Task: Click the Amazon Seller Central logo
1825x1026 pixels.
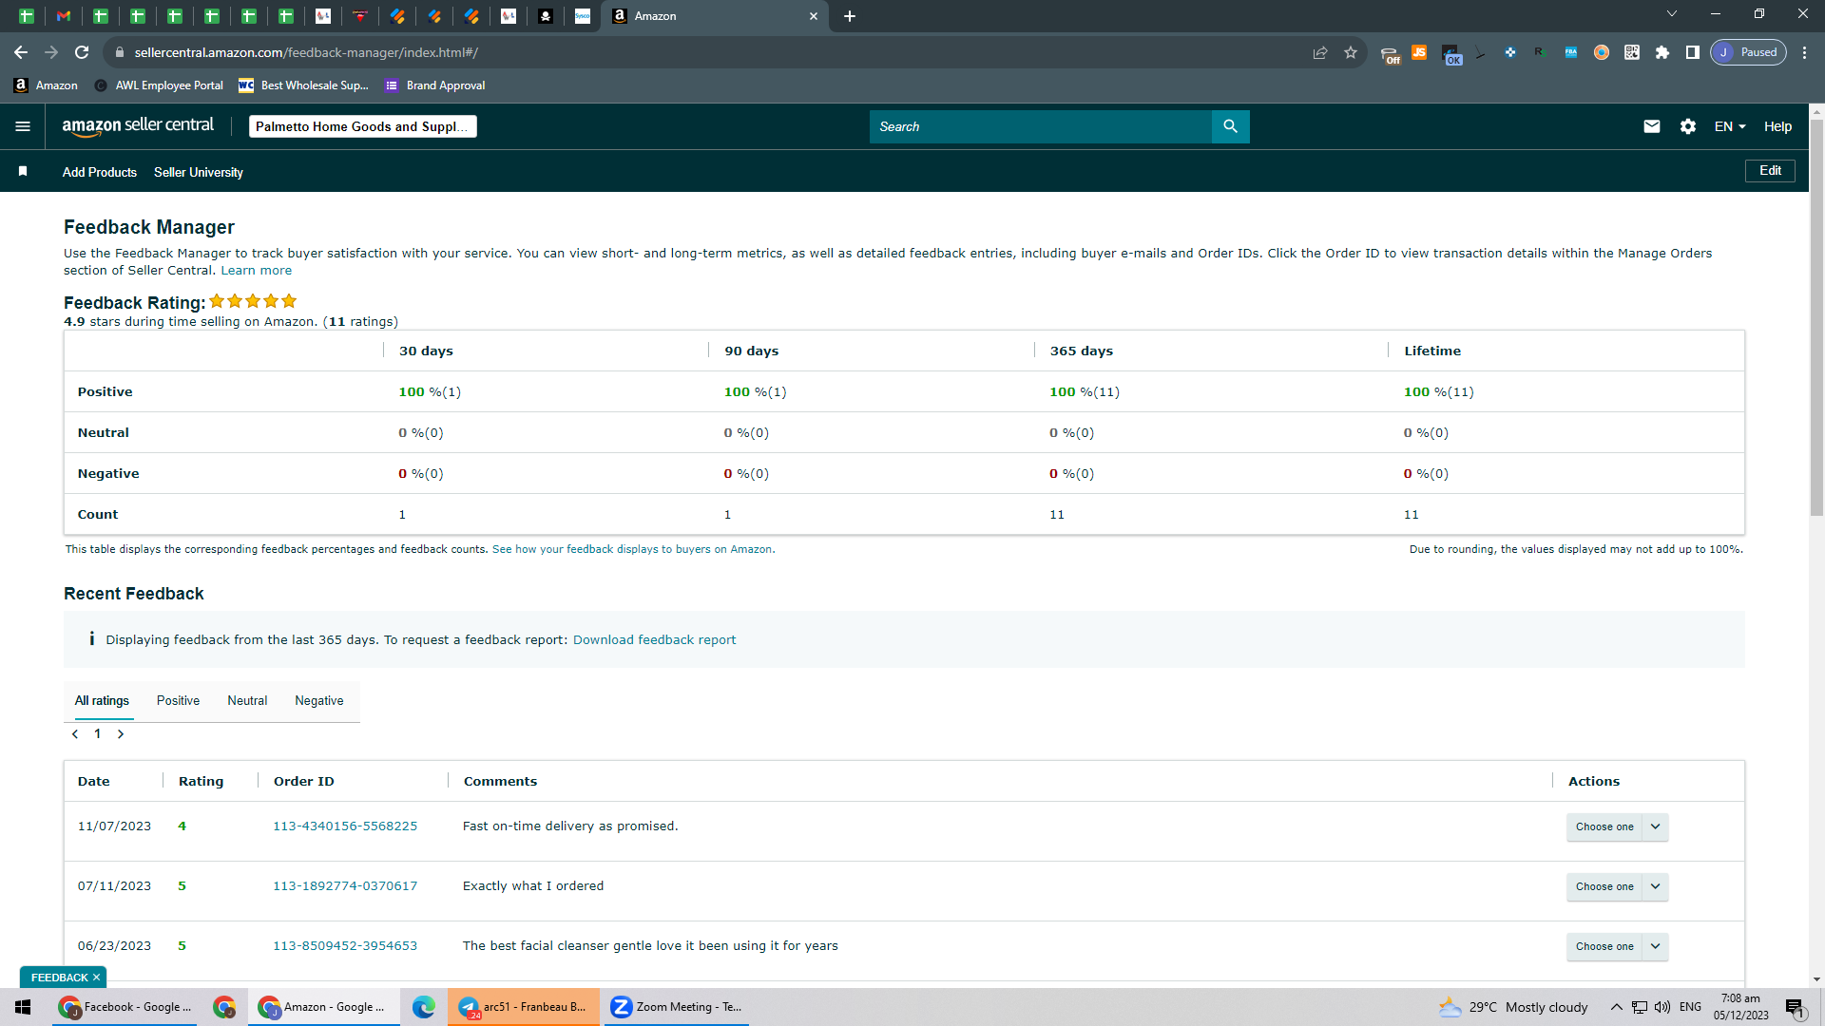Action: coord(138,126)
